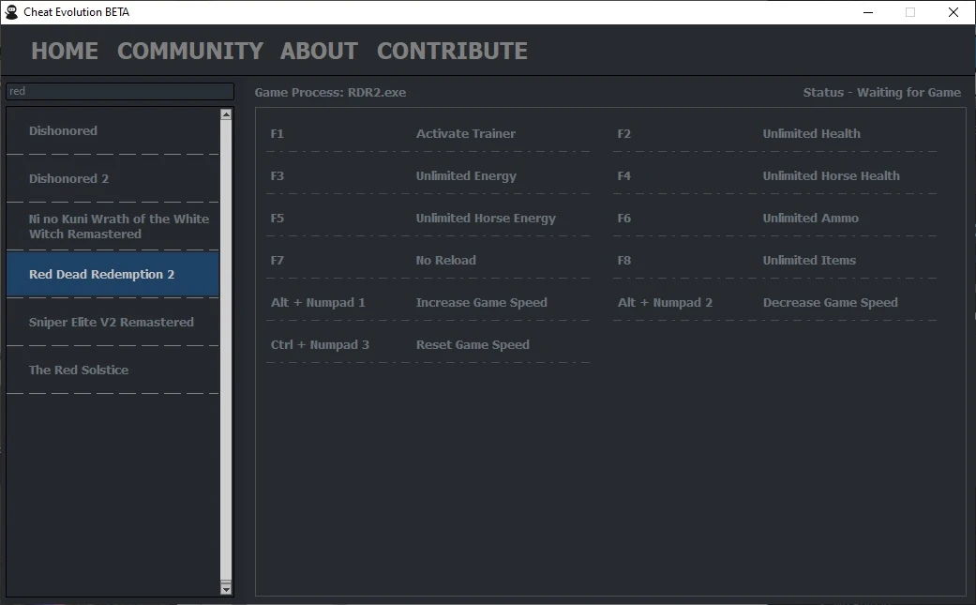976x605 pixels.
Task: Close the Cheat Evolution window
Action: [x=953, y=12]
